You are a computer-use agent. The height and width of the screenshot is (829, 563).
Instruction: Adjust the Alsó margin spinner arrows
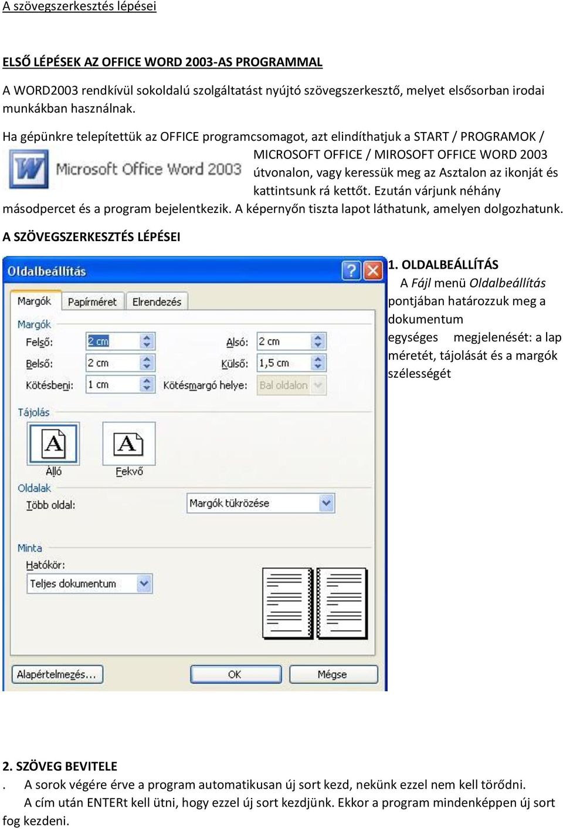pyautogui.click(x=318, y=341)
